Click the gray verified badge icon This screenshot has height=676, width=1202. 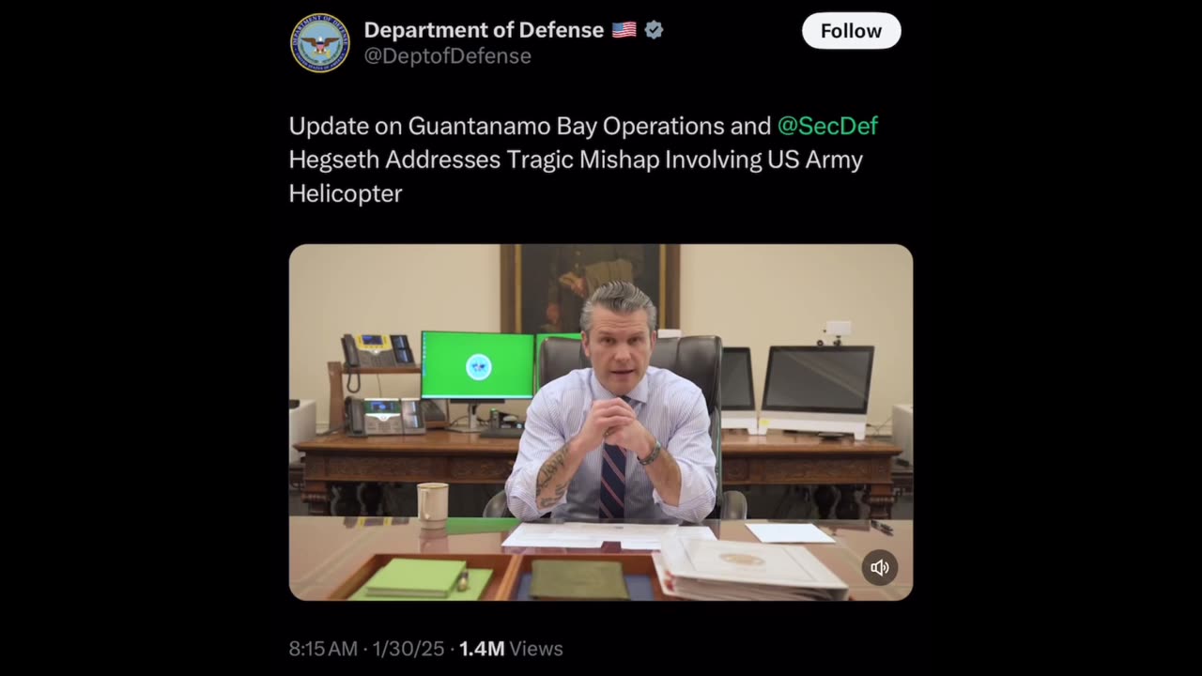coord(655,30)
